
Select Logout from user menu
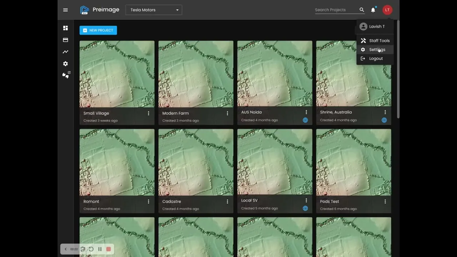[375, 59]
